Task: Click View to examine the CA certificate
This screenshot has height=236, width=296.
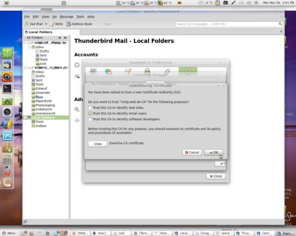Action: click(97, 144)
